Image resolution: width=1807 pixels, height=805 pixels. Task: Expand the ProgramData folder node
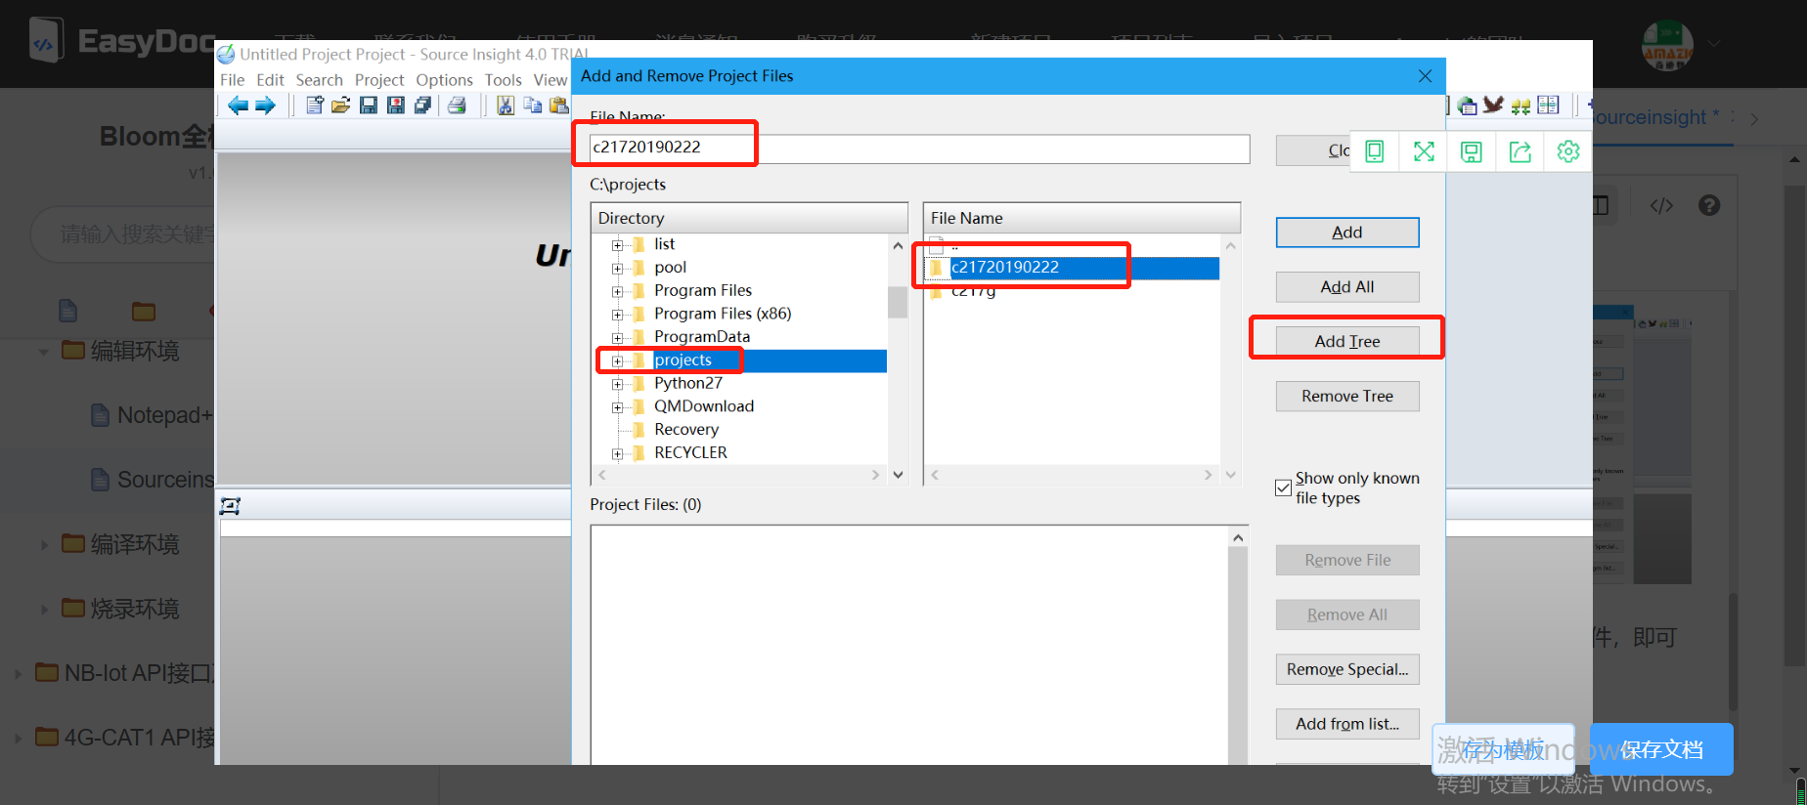[x=617, y=338]
